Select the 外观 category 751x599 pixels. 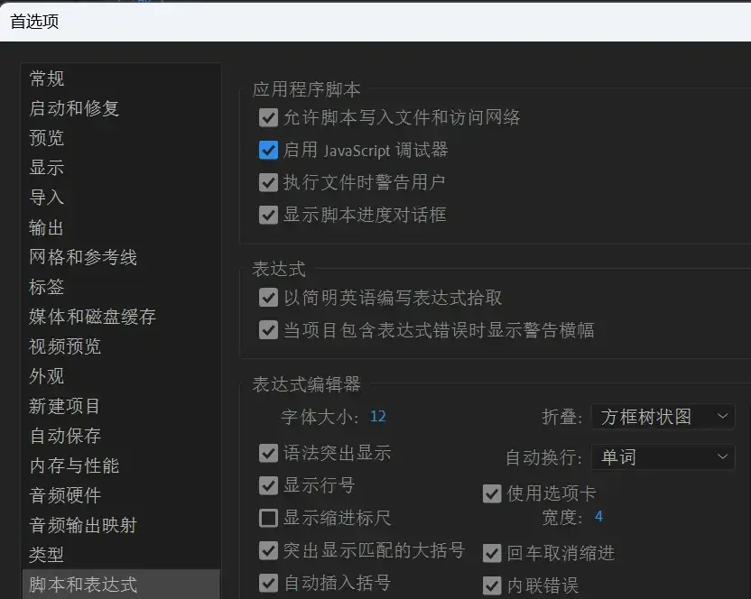(46, 376)
